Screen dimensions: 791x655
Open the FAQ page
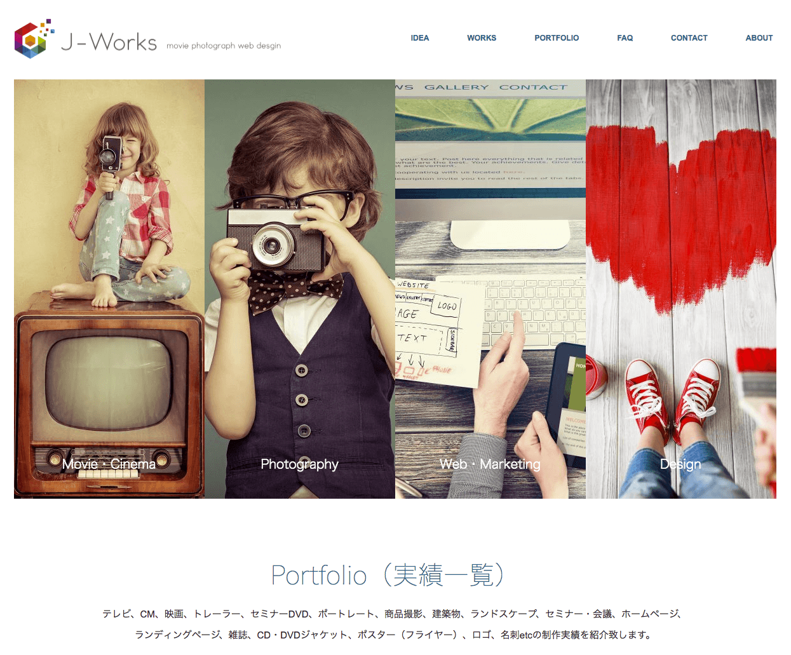pyautogui.click(x=625, y=38)
